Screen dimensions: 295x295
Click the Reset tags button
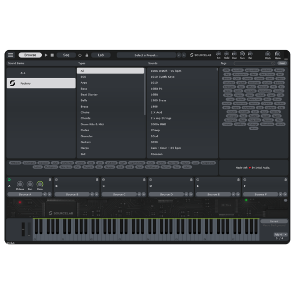point(282,63)
